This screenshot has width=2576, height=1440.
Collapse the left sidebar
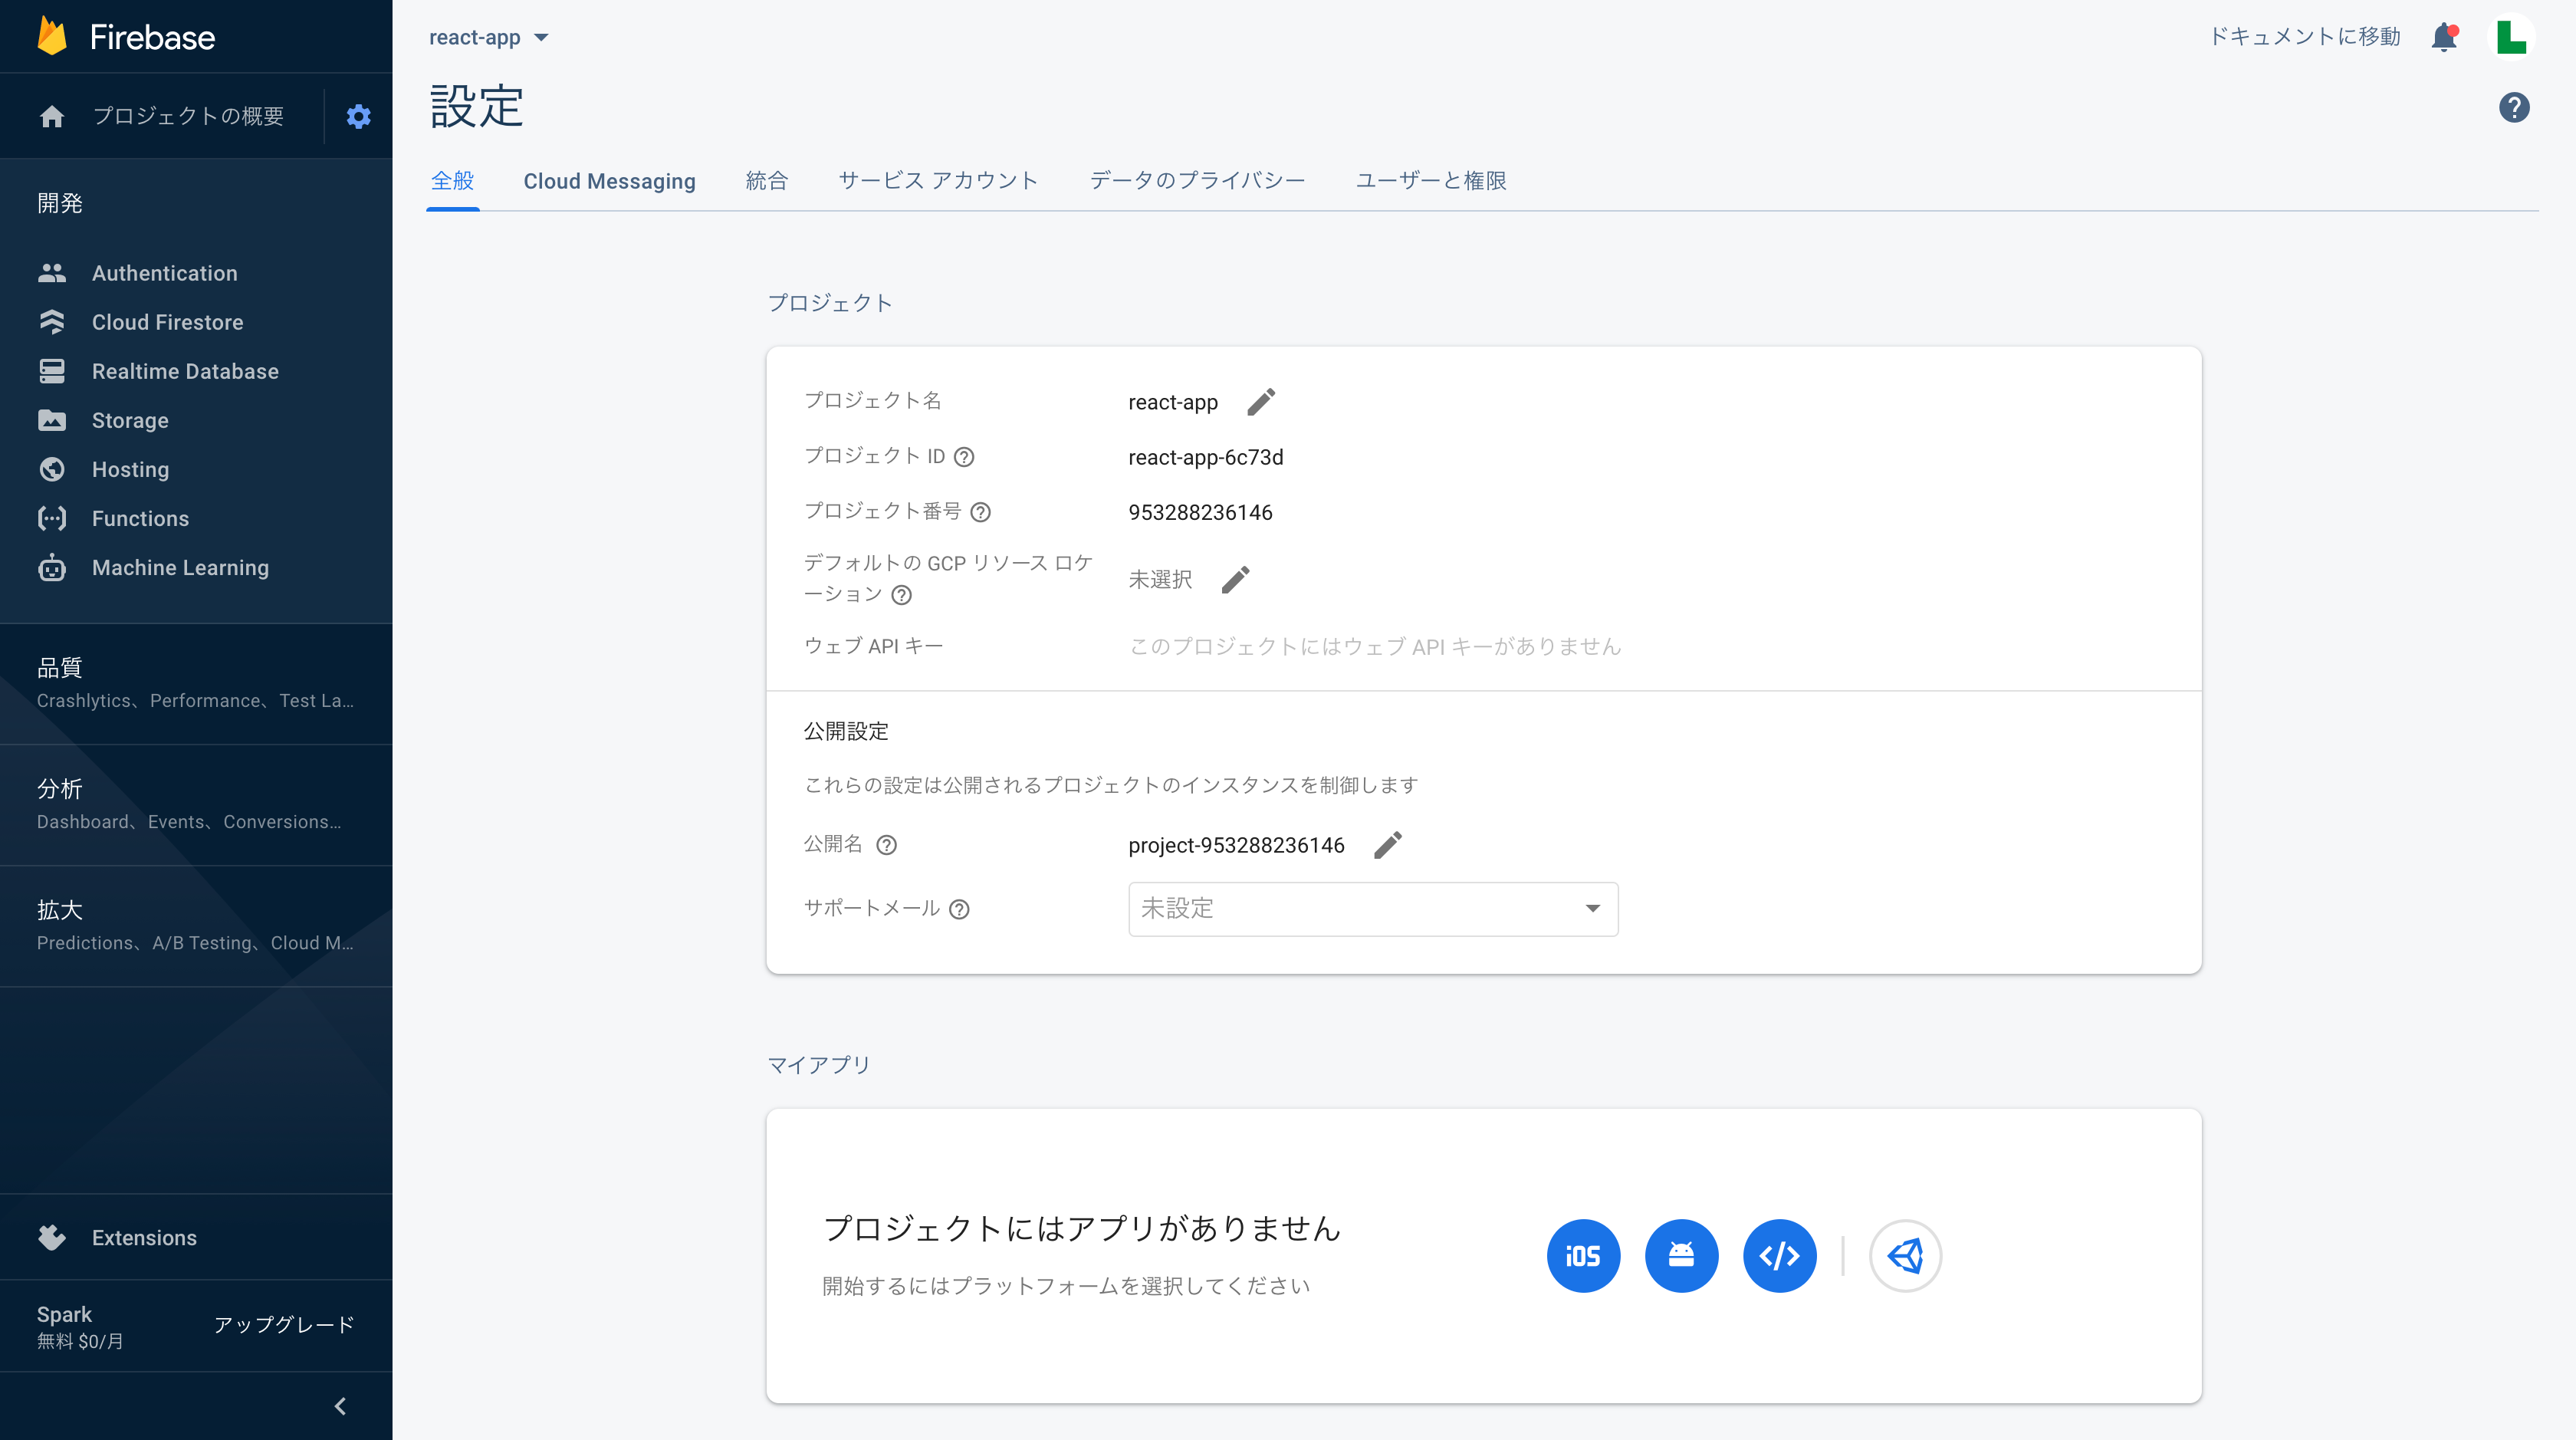tap(340, 1405)
